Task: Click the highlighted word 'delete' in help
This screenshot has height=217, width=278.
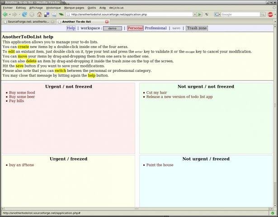Action: [31, 61]
